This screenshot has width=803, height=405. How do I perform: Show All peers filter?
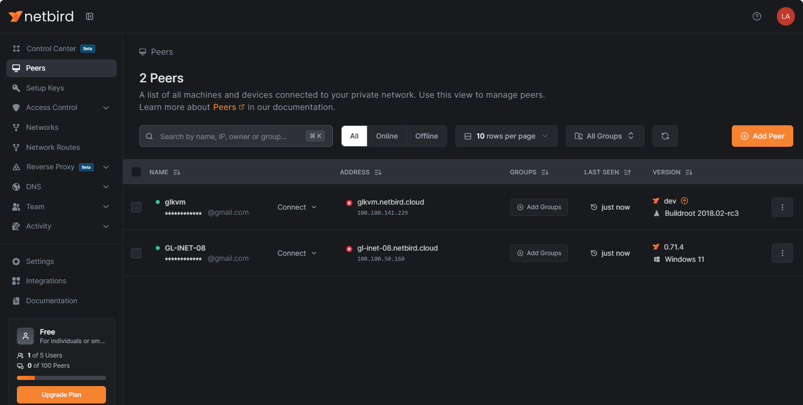(x=354, y=136)
